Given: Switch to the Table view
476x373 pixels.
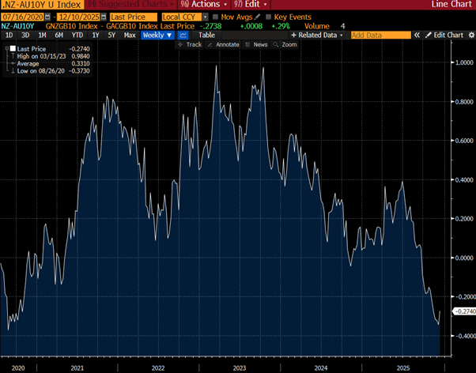Looking at the screenshot, I should [x=206, y=36].
